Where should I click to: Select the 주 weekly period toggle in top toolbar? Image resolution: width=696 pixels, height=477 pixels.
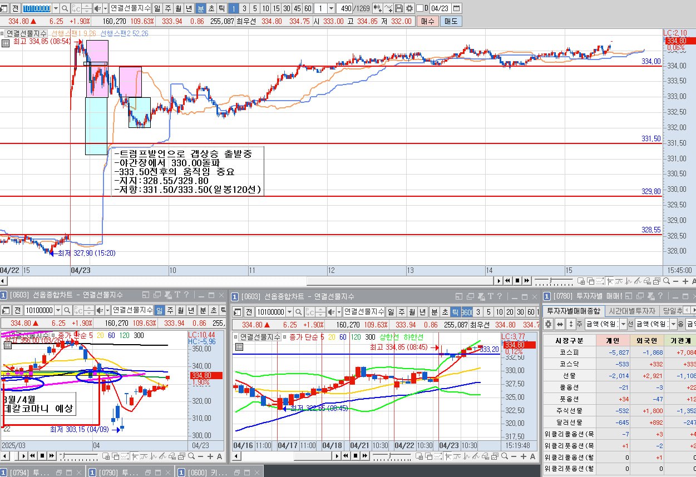click(167, 8)
